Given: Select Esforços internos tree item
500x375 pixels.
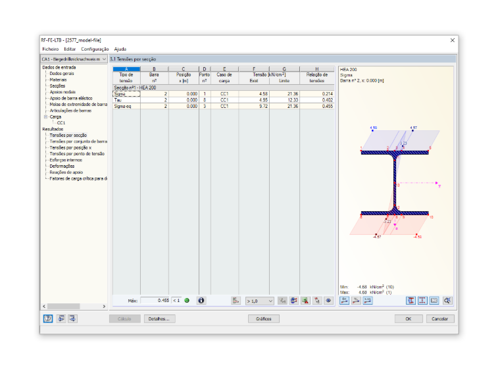Looking at the screenshot, I should 66,160.
